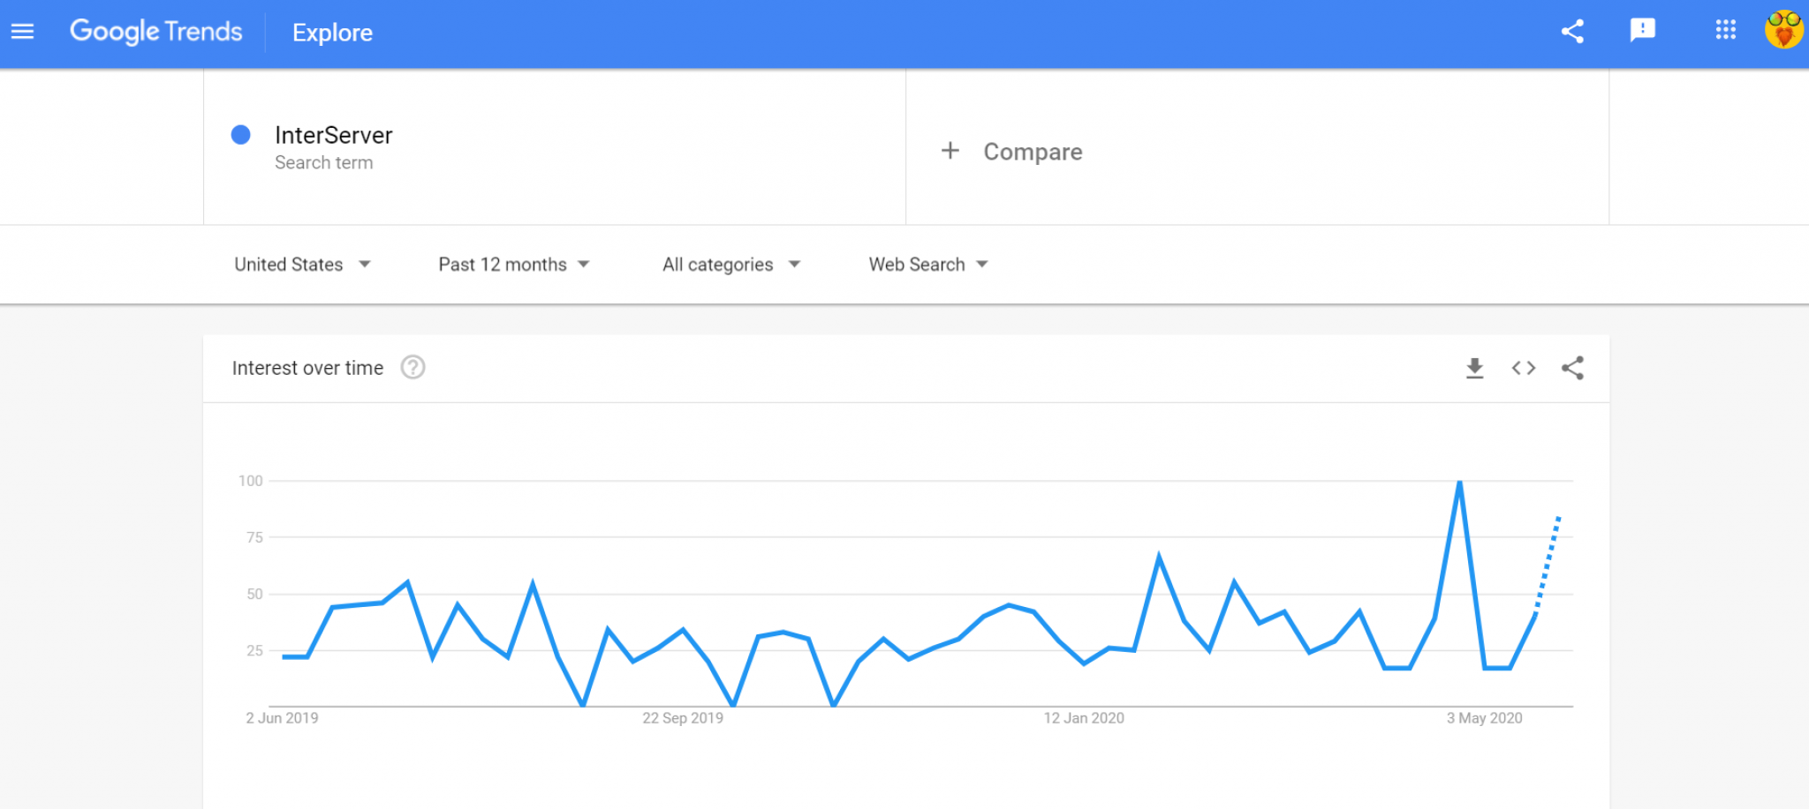Screen dimensions: 1809x809
Task: Open the Google apps grid
Action: coord(1725,31)
